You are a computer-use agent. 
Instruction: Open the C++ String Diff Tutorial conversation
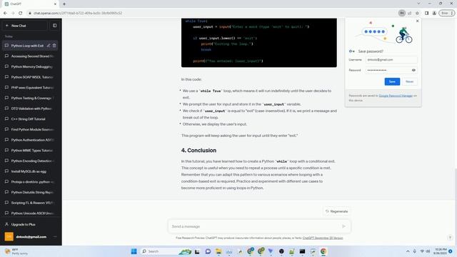[30, 119]
